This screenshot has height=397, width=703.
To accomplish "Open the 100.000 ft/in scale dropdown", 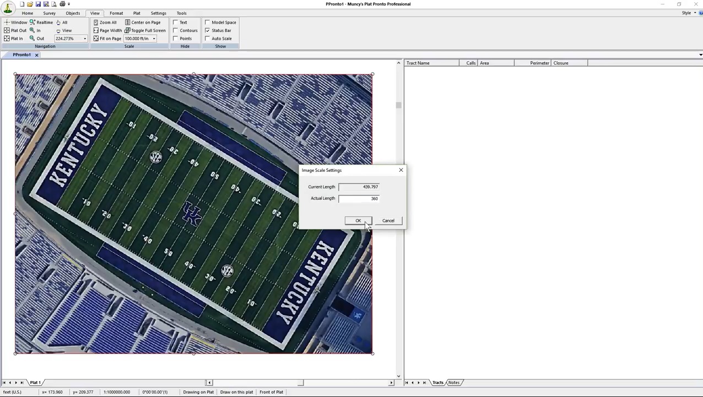I will [x=154, y=39].
